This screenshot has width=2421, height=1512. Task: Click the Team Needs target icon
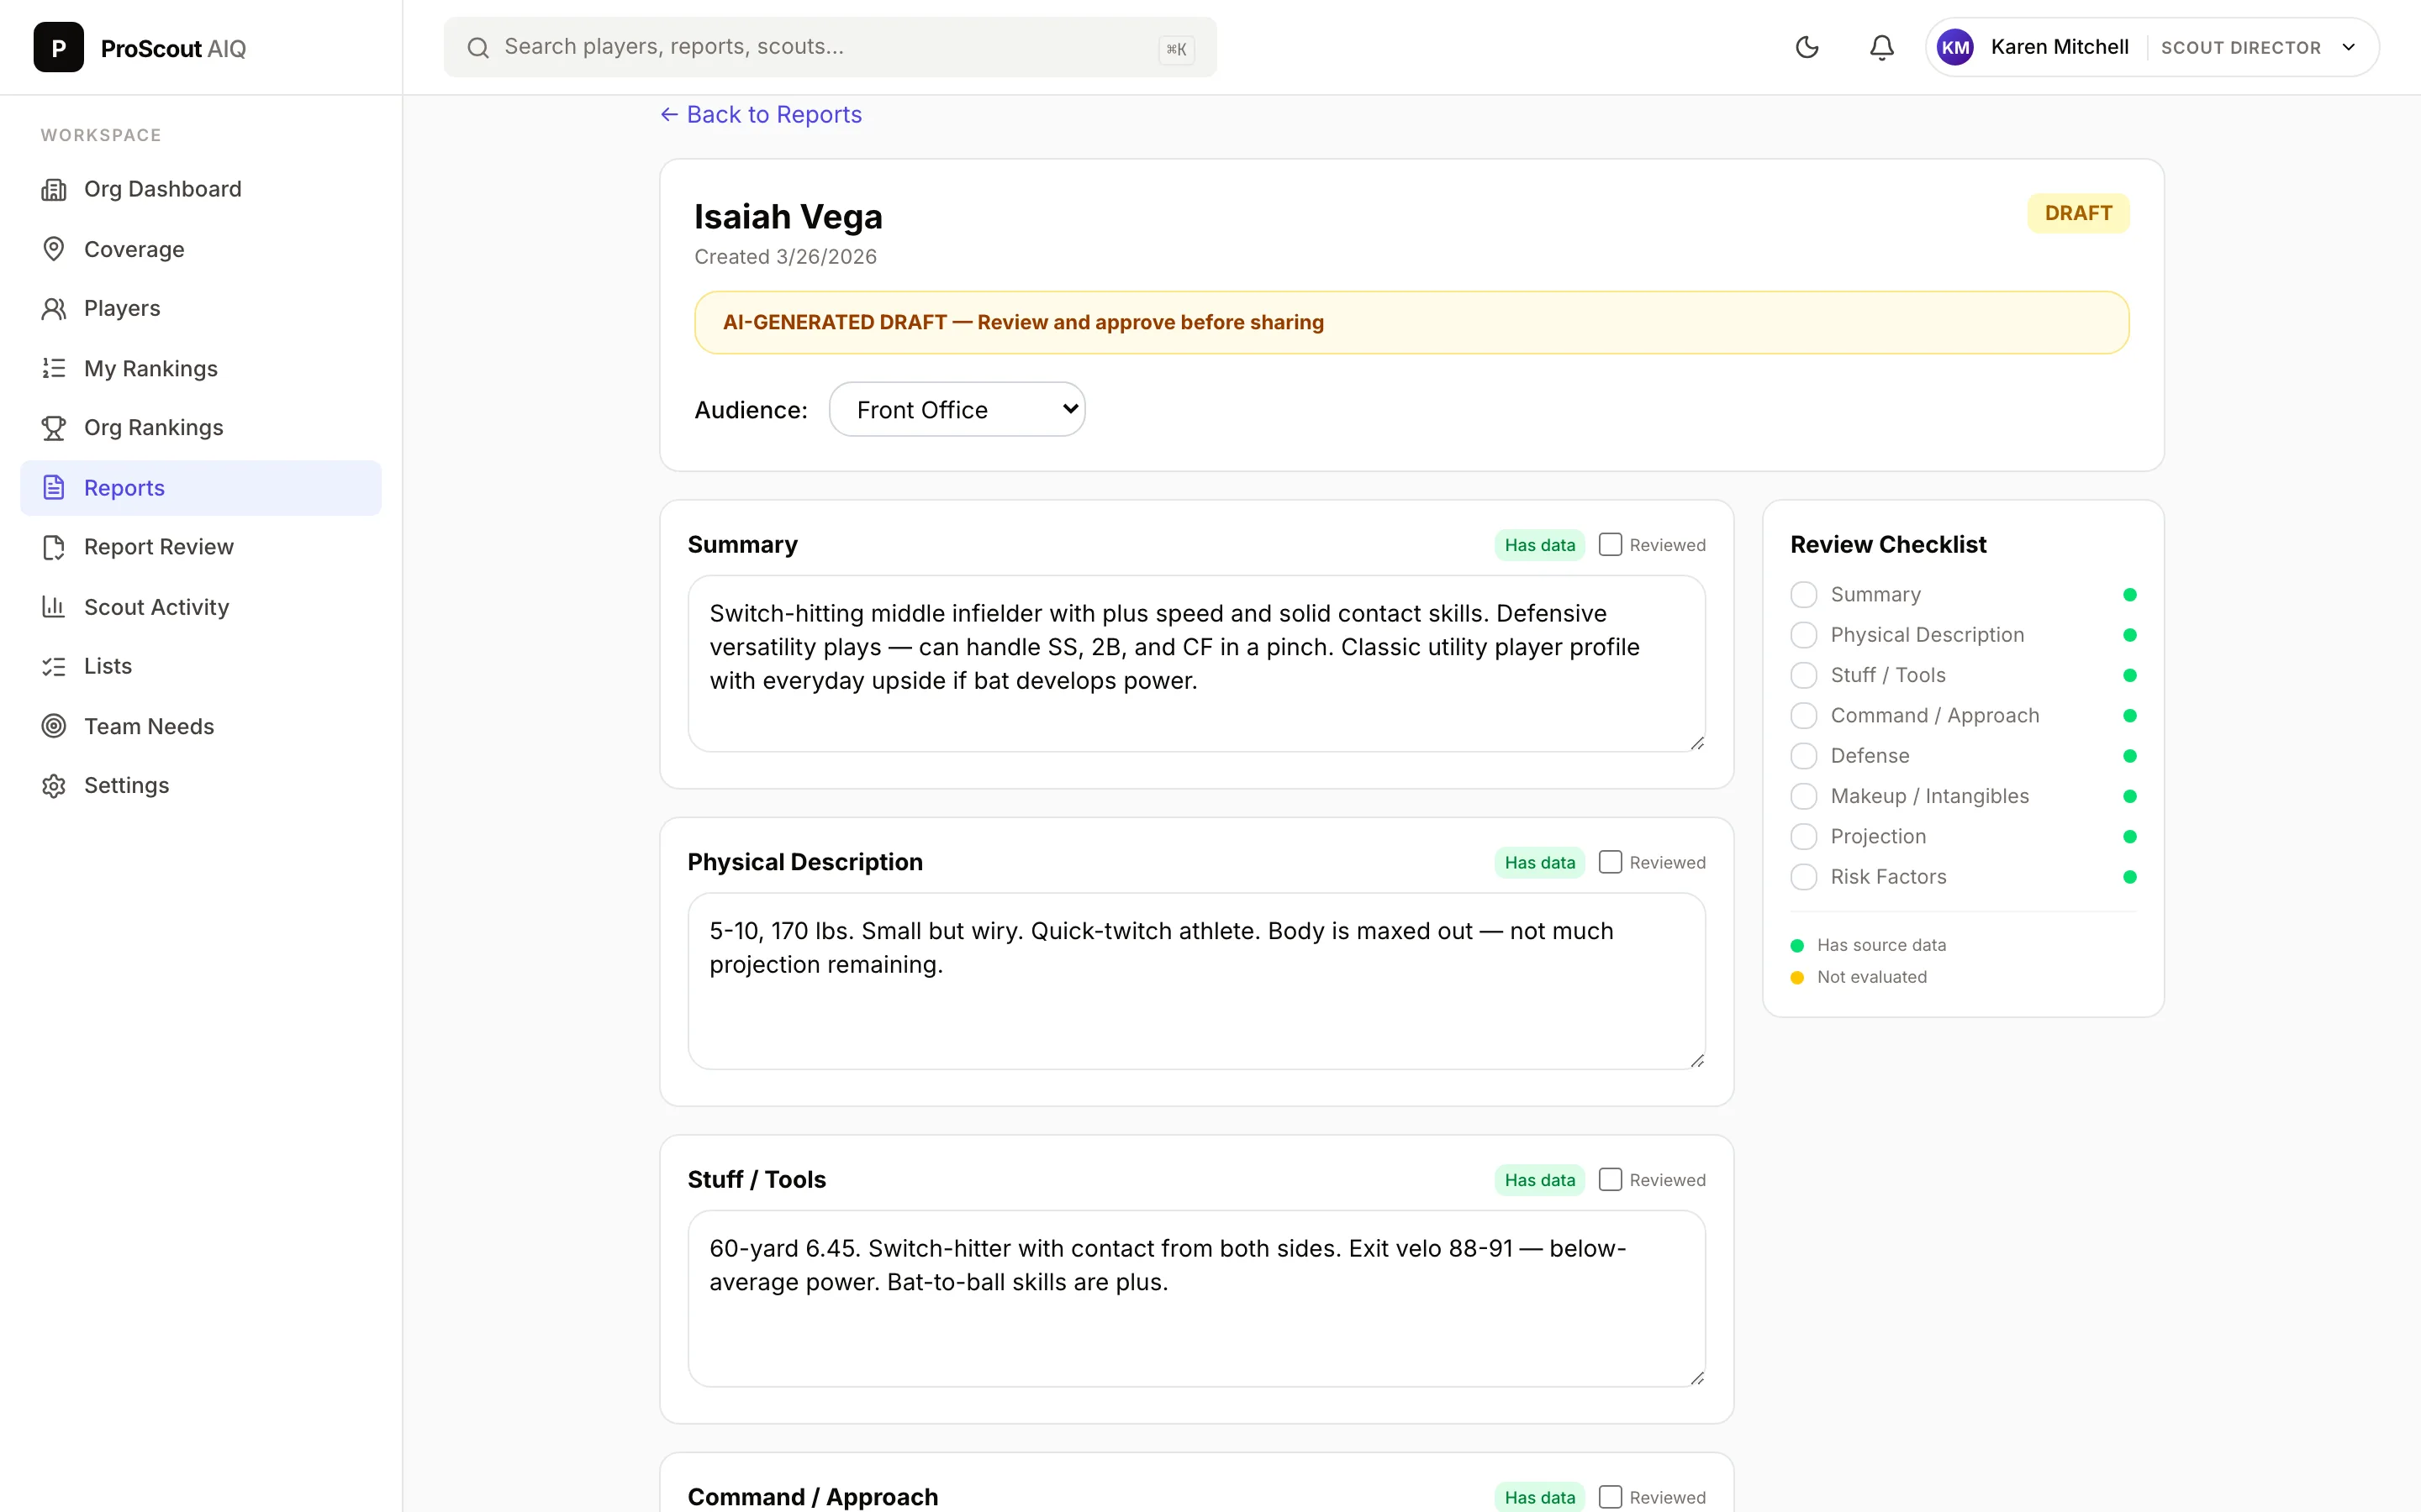click(54, 726)
